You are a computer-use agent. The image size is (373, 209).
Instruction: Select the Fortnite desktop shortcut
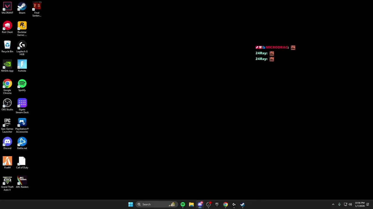pyautogui.click(x=22, y=66)
